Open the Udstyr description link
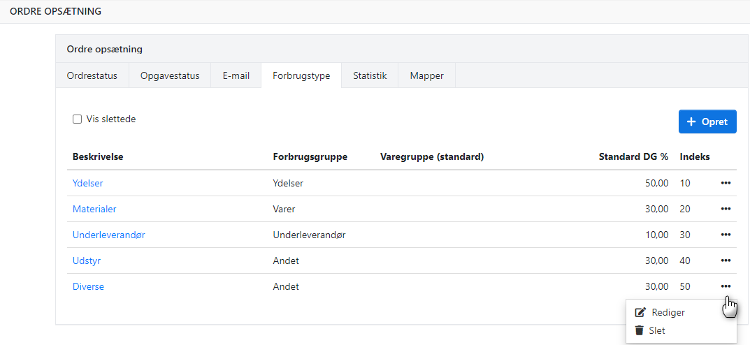Viewport: 750px width, 345px height. click(x=87, y=260)
